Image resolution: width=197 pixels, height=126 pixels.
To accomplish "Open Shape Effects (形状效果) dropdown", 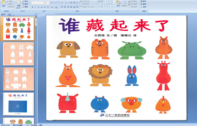I will click(x=133, y=7).
